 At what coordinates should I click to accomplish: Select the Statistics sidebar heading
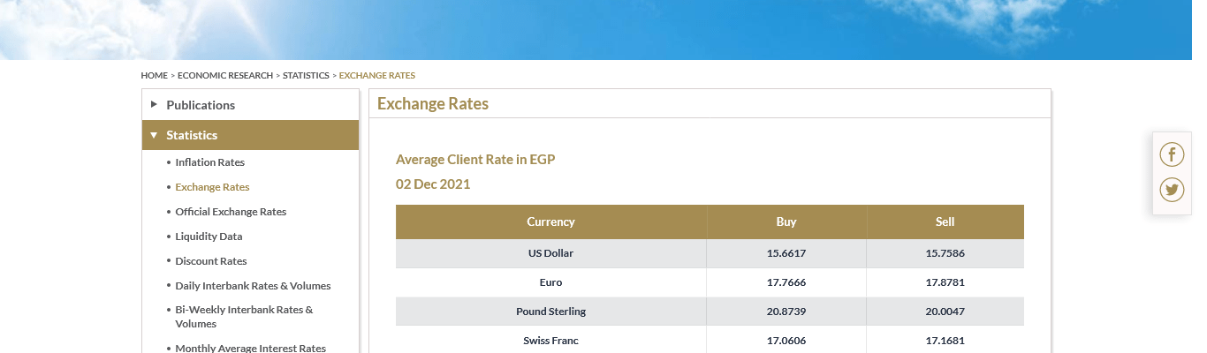click(192, 135)
